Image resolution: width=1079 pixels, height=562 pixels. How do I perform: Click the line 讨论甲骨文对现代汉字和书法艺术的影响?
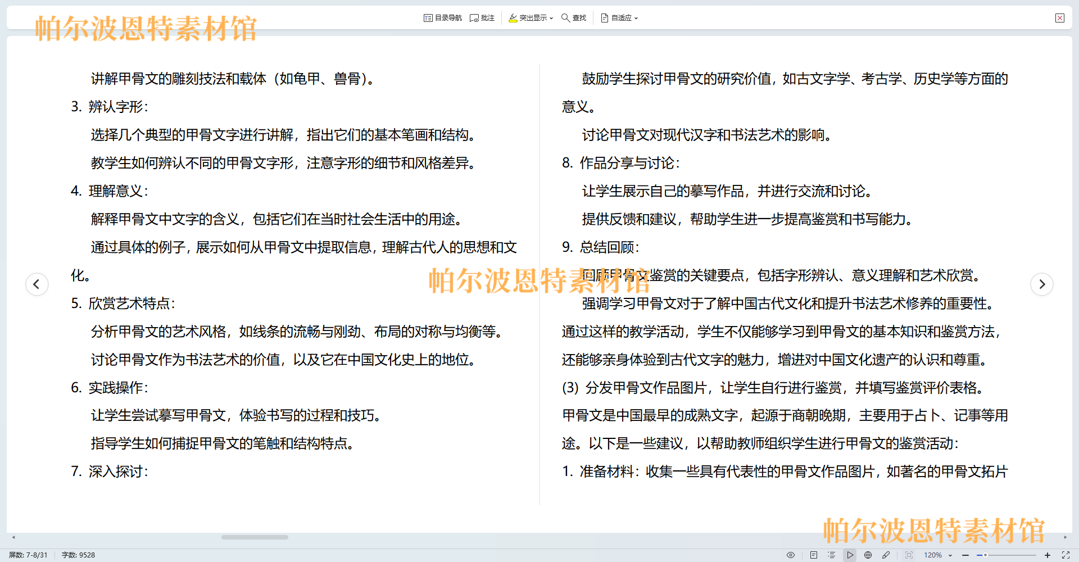click(708, 135)
